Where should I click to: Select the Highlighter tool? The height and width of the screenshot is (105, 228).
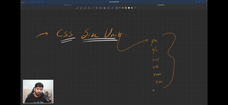coord(85,8)
